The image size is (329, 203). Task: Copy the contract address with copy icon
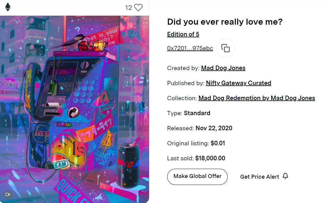click(x=226, y=48)
